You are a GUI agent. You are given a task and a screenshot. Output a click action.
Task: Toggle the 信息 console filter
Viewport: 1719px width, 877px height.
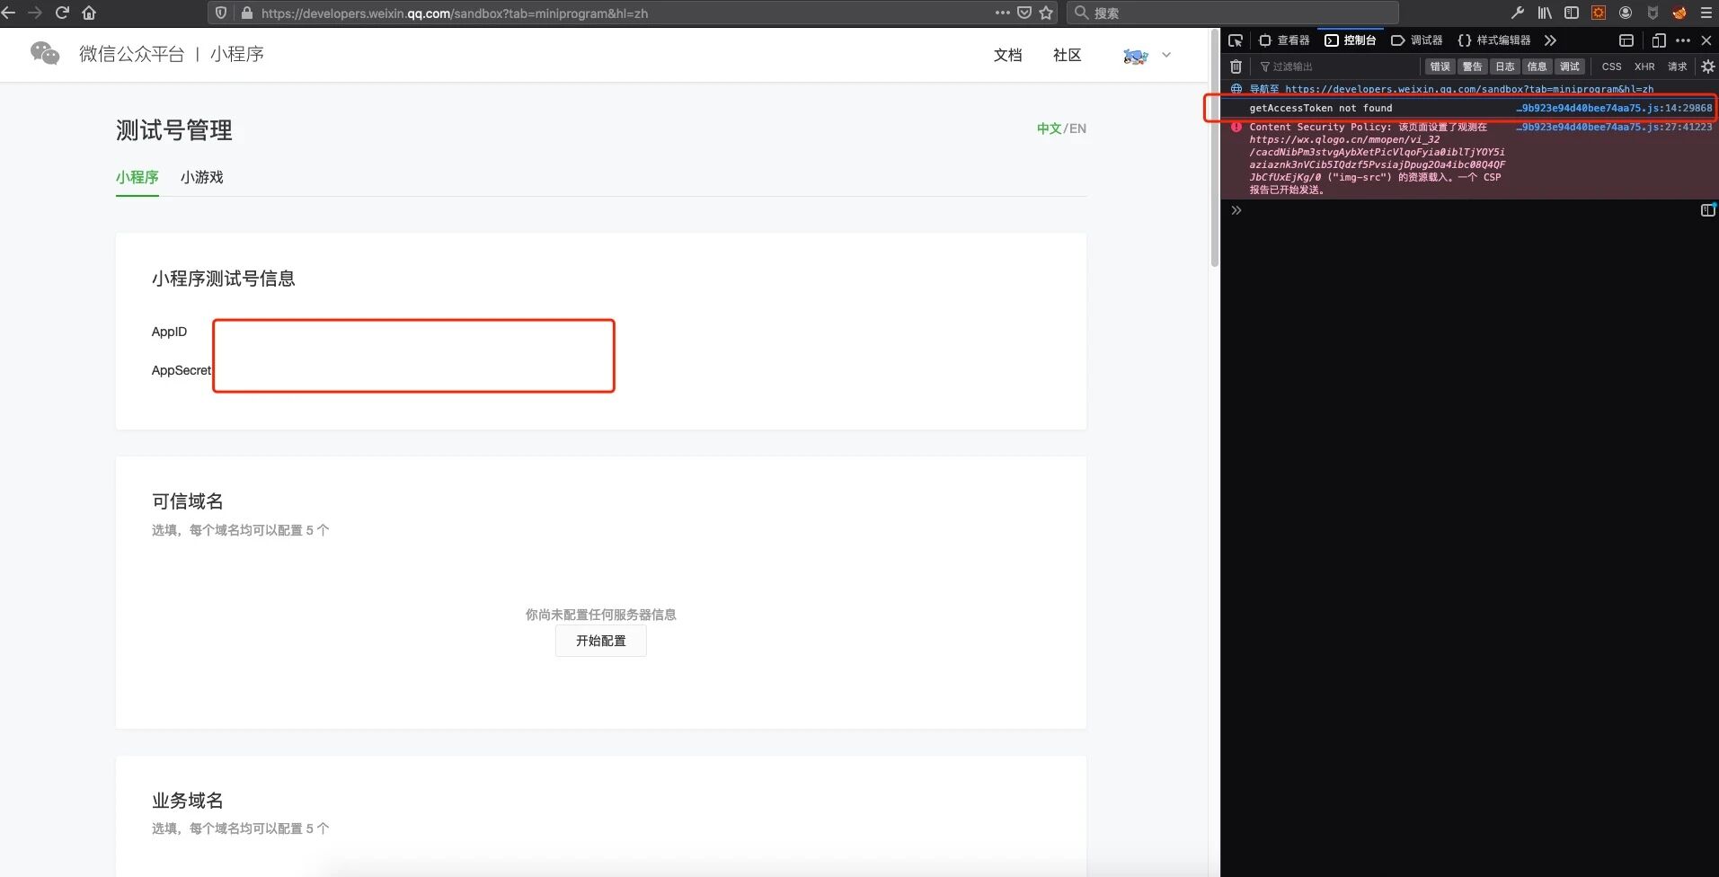(x=1537, y=66)
